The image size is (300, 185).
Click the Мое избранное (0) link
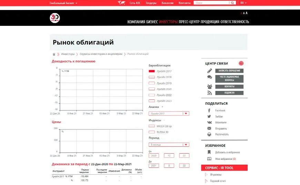click(226, 159)
